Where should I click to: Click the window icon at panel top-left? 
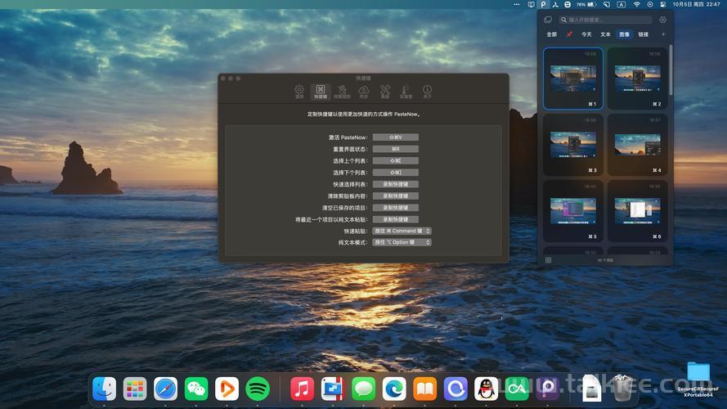pyautogui.click(x=548, y=20)
